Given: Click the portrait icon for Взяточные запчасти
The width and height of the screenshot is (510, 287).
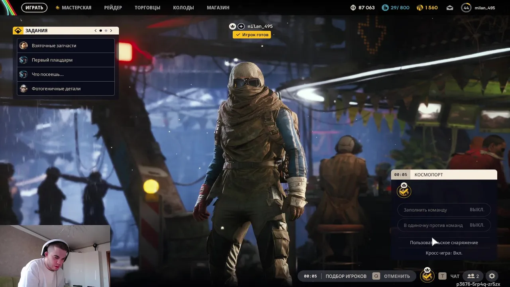Looking at the screenshot, I should click(x=24, y=45).
